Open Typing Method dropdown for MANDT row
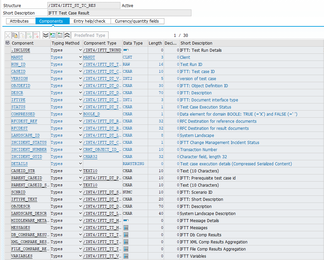This screenshot has width=324, height=260. coord(80,57)
